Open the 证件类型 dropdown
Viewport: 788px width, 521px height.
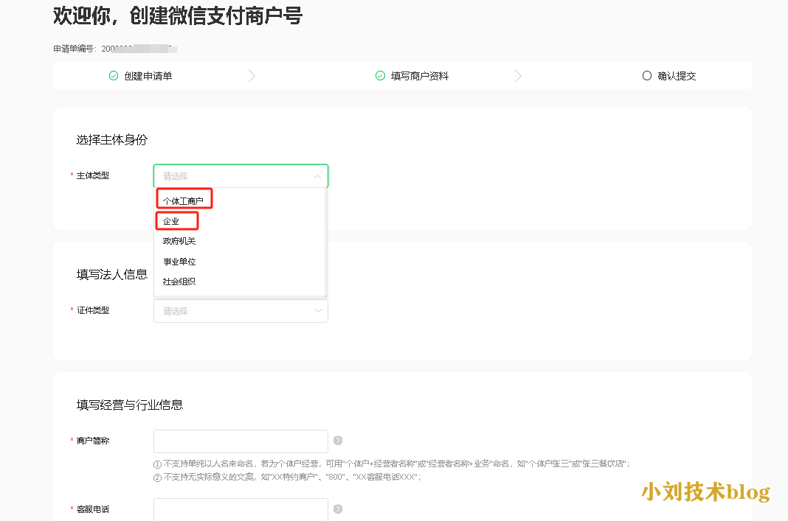click(241, 311)
